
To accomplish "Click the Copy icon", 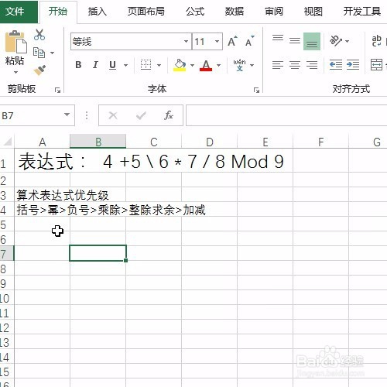I will [x=39, y=53].
